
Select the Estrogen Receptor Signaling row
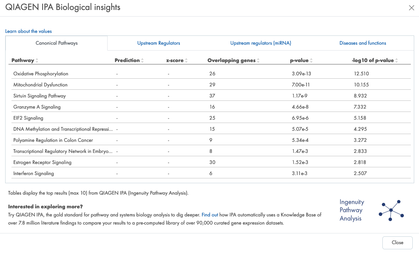point(210,162)
